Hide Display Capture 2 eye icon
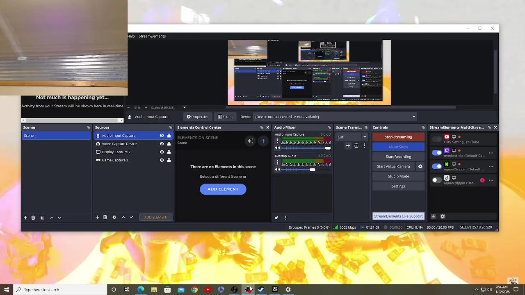 coord(162,152)
